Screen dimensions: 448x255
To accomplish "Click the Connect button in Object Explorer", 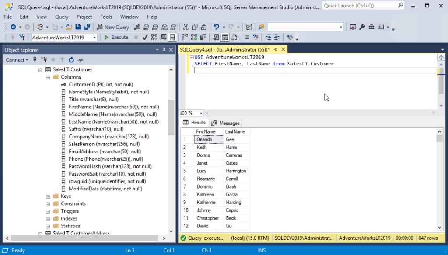I will [17, 60].
